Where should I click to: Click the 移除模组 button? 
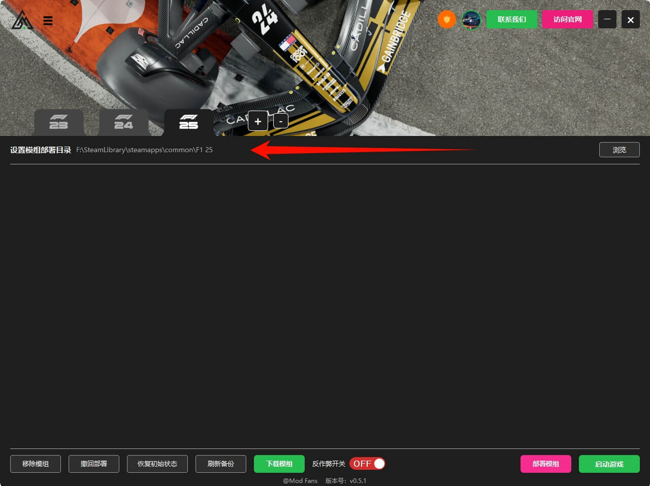(x=36, y=464)
